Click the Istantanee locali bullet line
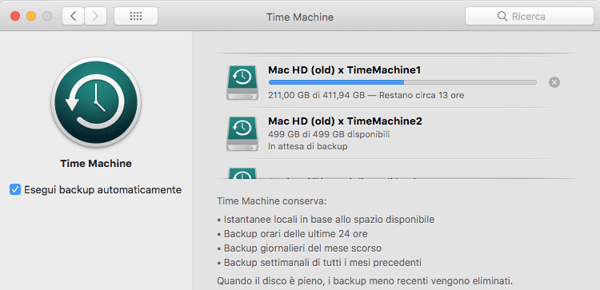 pos(326,220)
